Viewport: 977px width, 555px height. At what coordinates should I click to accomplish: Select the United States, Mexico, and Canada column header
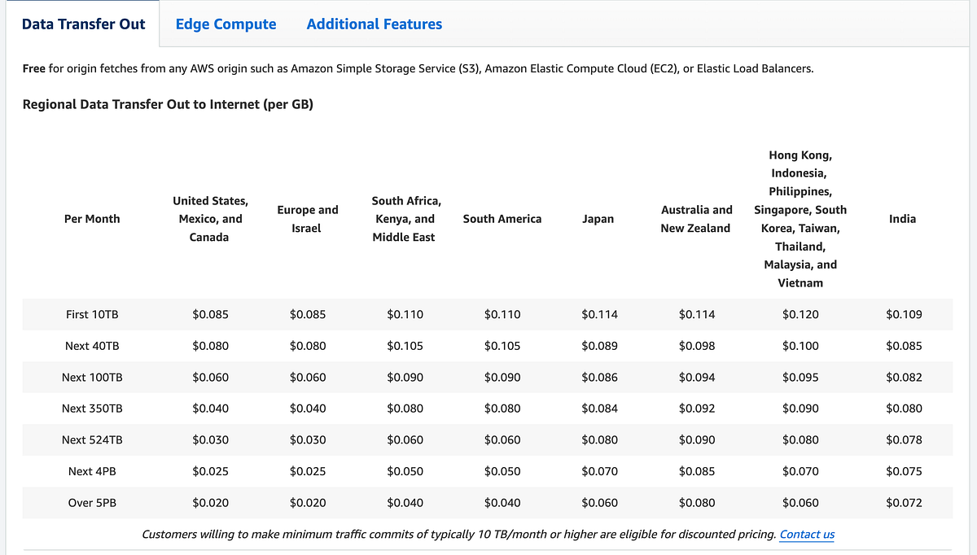point(210,218)
